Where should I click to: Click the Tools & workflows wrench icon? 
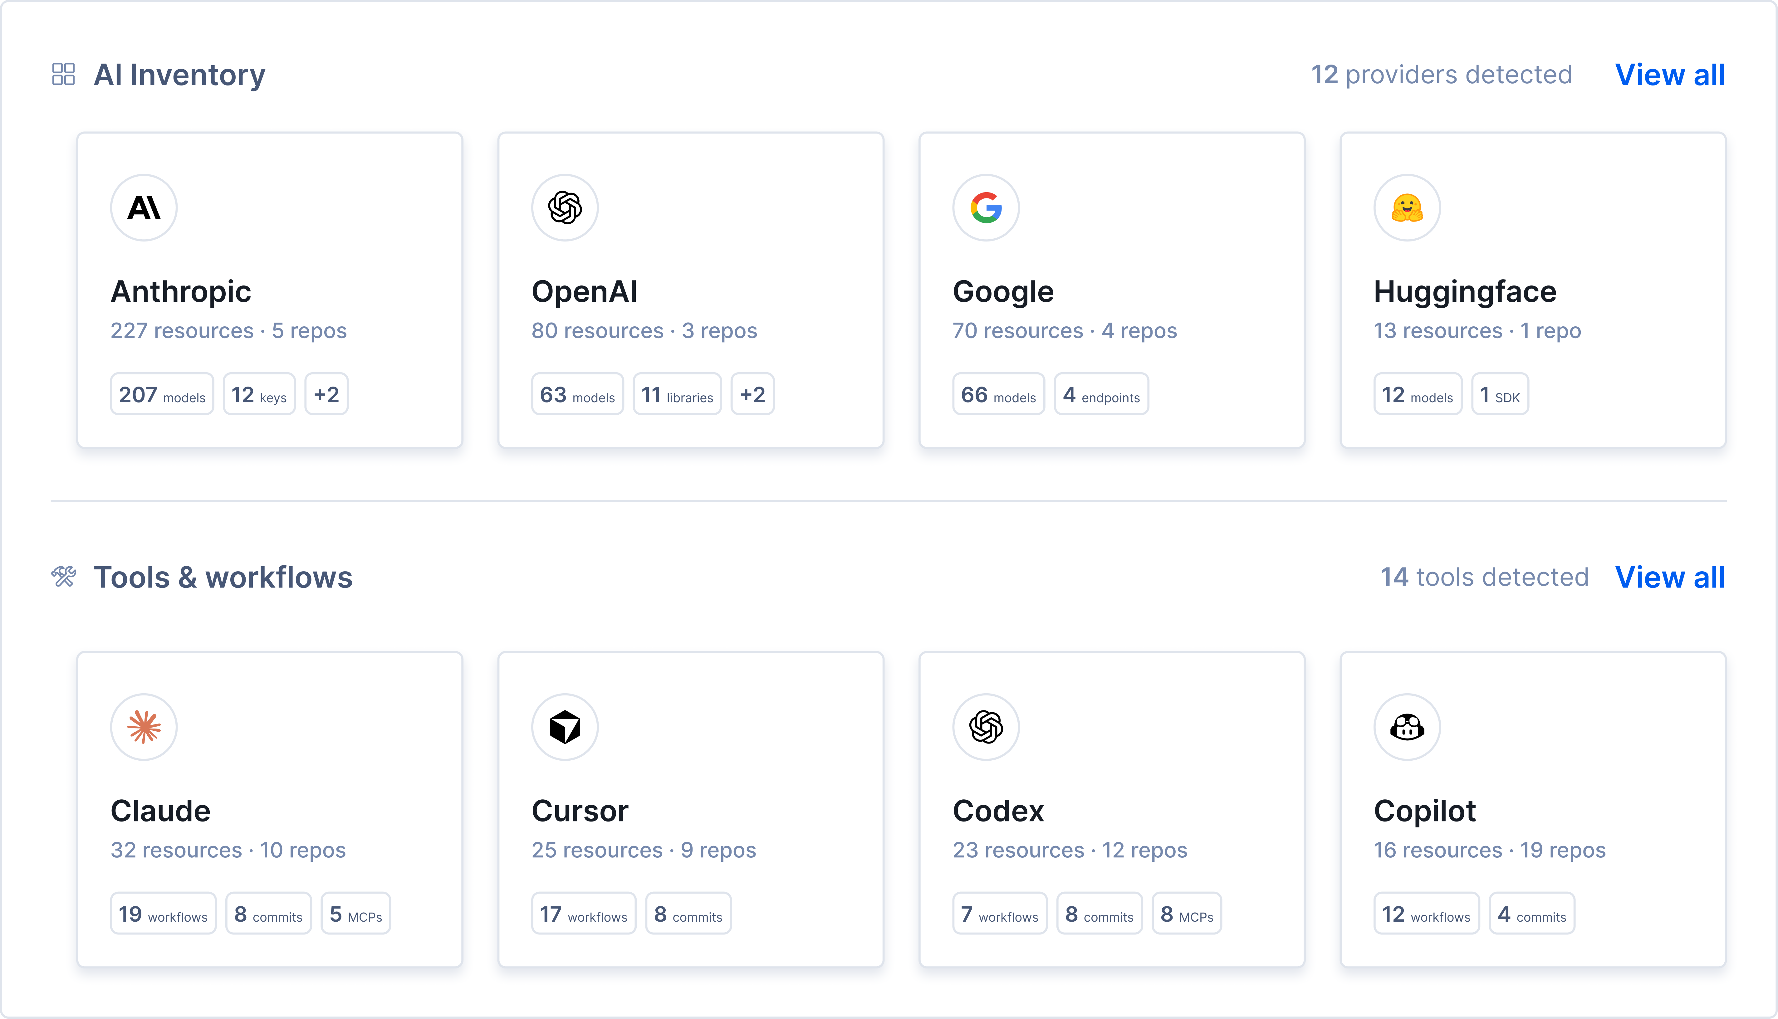pyautogui.click(x=64, y=577)
